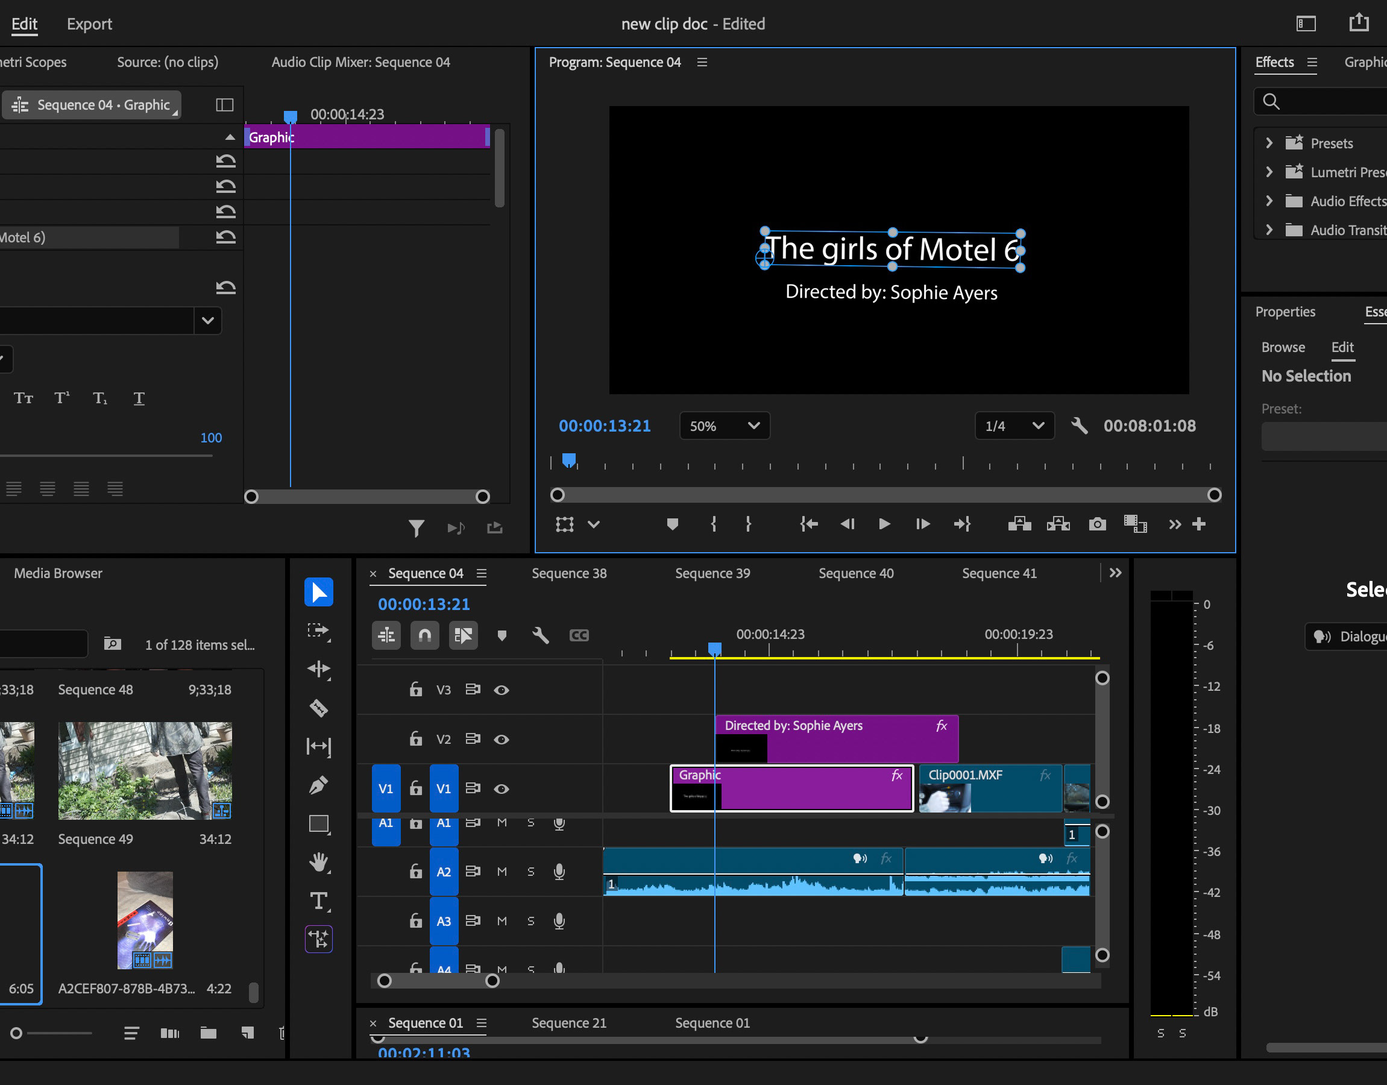Expand the Lumetri Presets folder

pos(1269,172)
